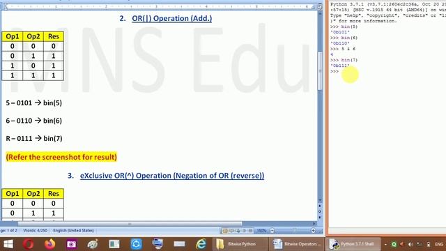Viewport: 446px width, 251px height.
Task: Click the line R – 0111 → bin(7)
Action: pyautogui.click(x=34, y=138)
